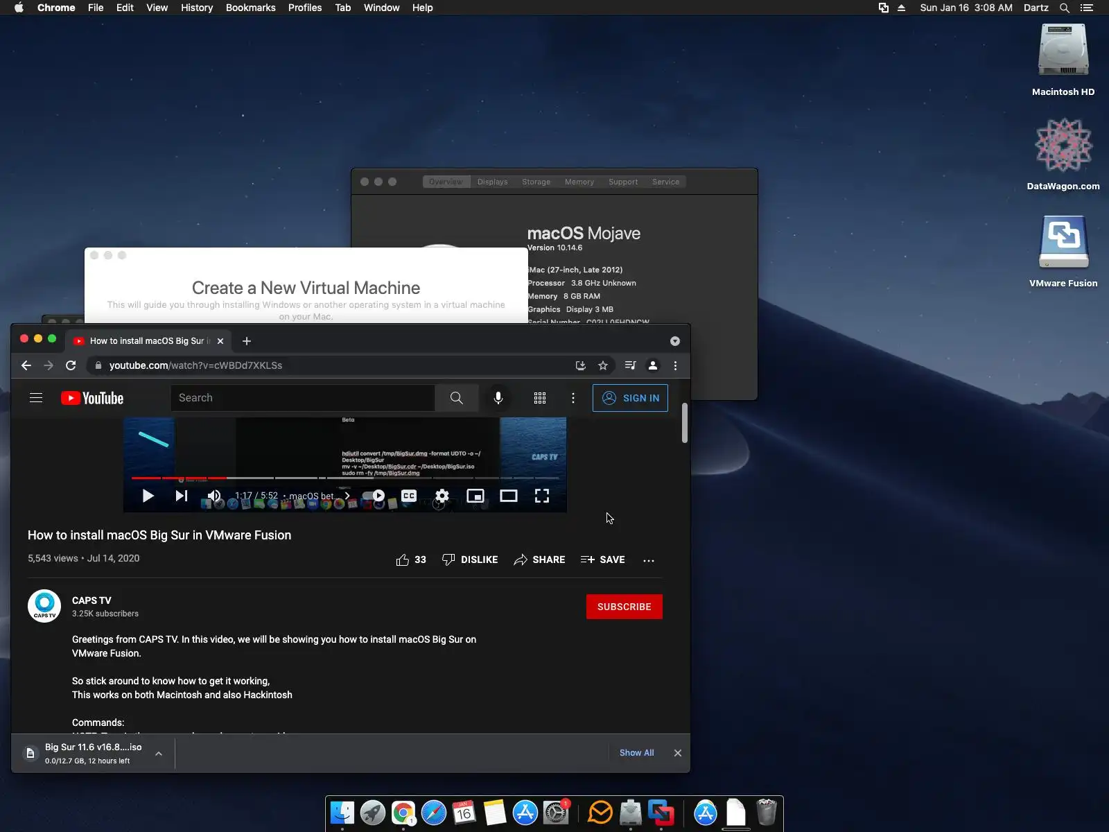Image resolution: width=1109 pixels, height=832 pixels.
Task: Search with your voice microphone icon
Action: pyautogui.click(x=498, y=398)
